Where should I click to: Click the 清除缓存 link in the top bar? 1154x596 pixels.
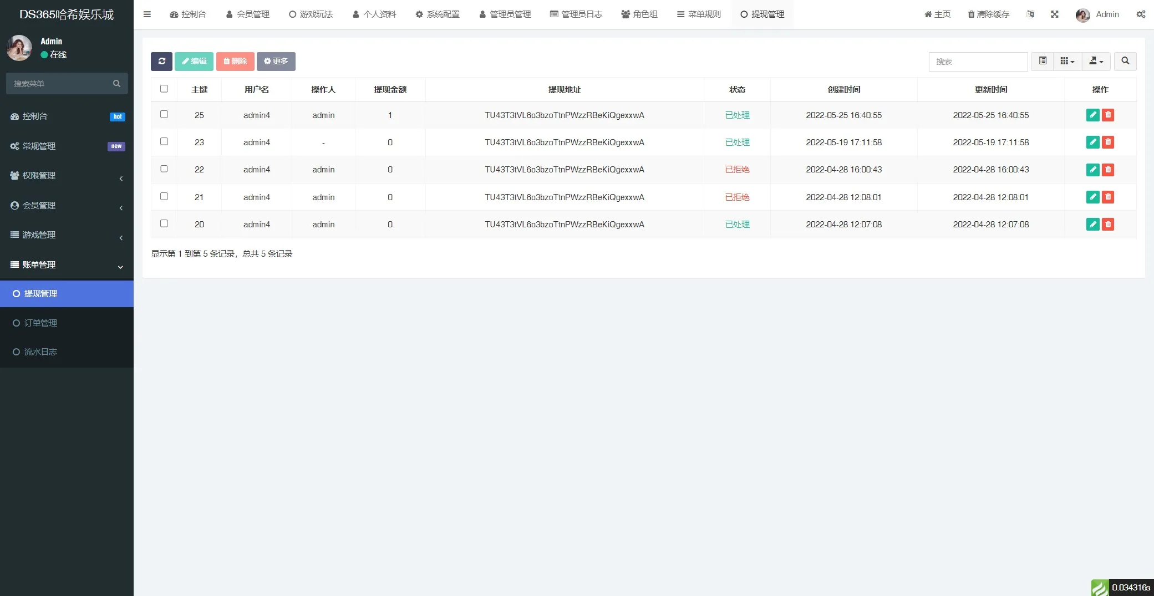point(988,14)
